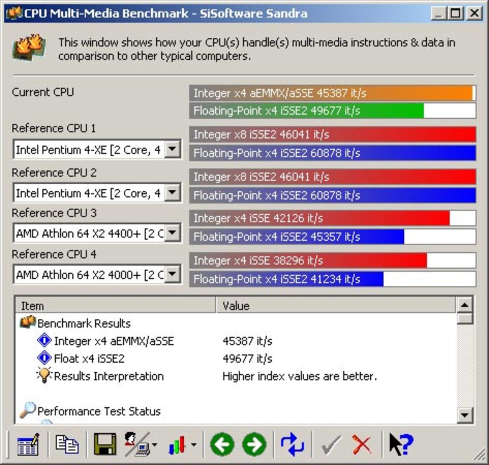This screenshot has height=465, width=489.
Task: Cancel with the red X toolbar icon
Action: [362, 445]
